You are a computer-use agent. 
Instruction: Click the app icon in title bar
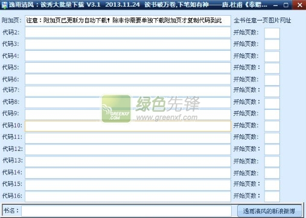[x=4, y=5]
